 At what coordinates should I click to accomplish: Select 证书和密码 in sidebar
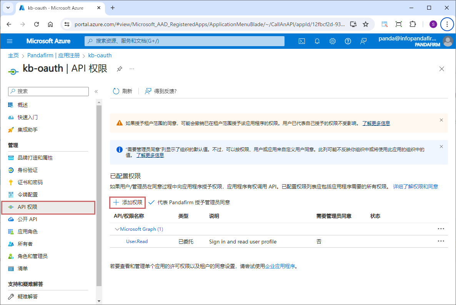[x=30, y=182]
